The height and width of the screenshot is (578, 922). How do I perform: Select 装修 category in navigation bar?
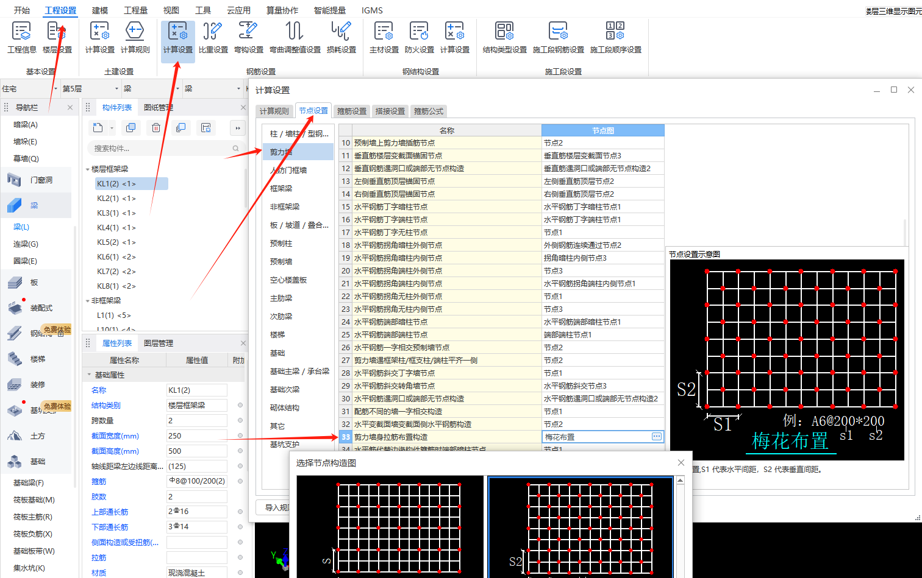[x=35, y=384]
